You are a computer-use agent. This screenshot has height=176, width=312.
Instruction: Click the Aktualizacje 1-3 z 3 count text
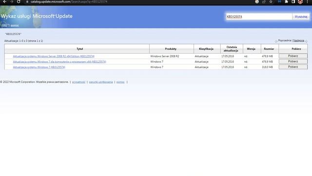[24, 41]
